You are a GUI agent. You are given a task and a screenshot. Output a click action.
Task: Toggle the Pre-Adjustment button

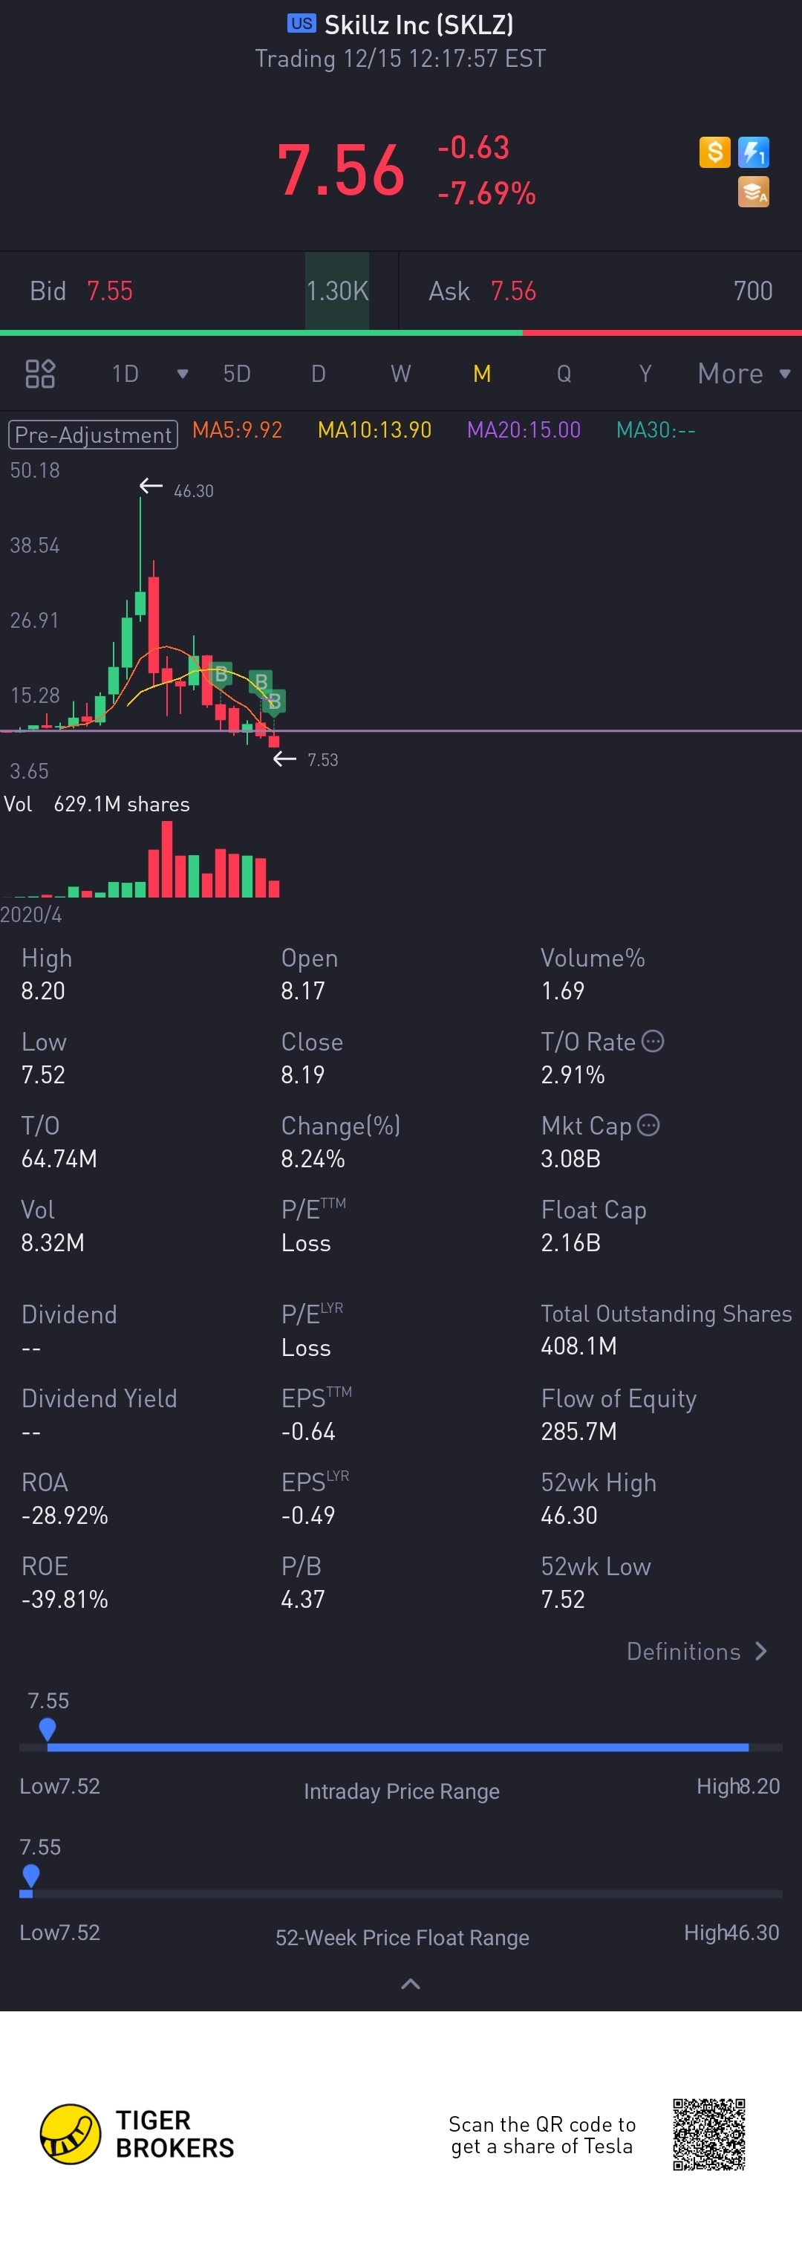pos(93,435)
